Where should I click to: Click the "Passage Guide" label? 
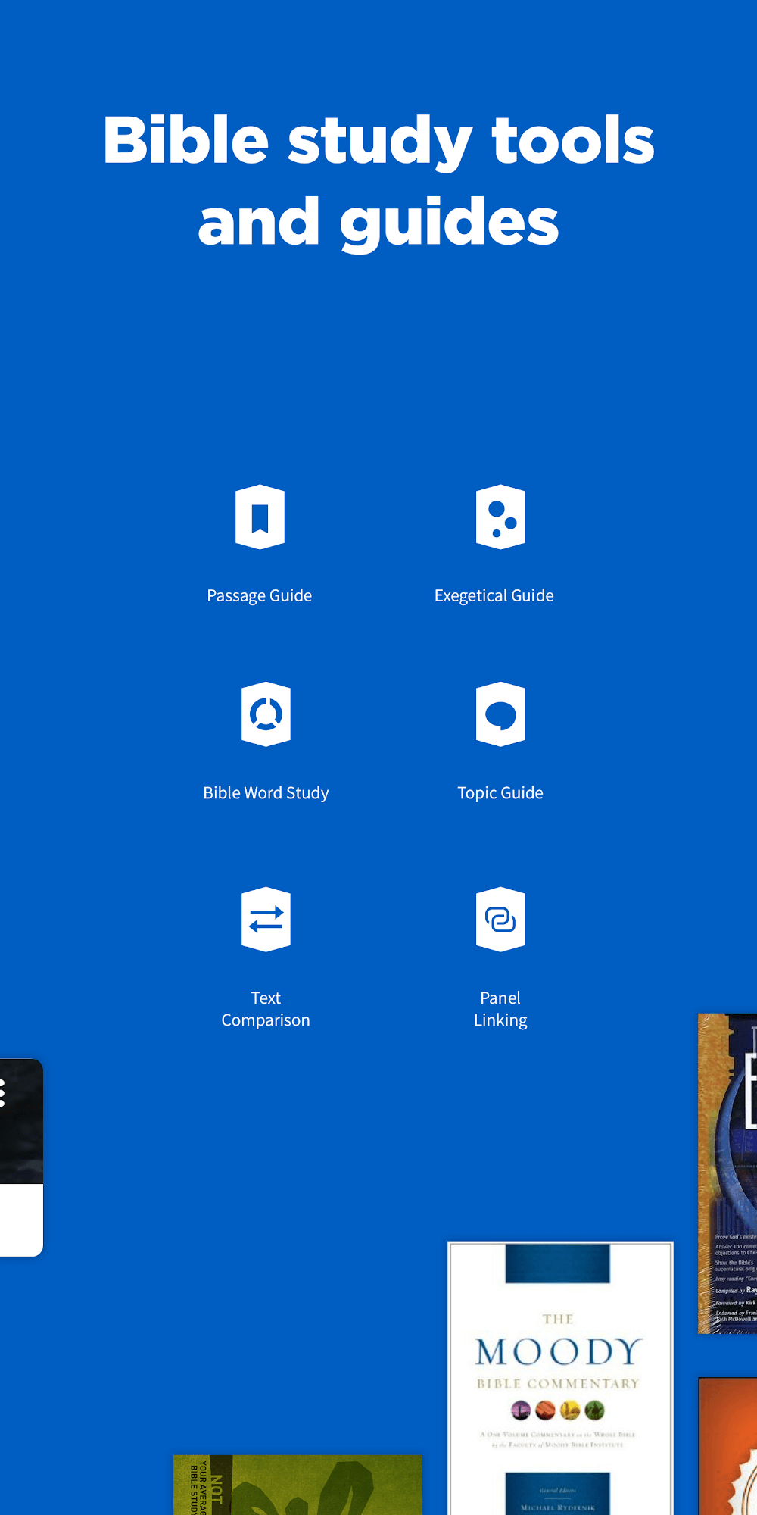click(x=259, y=596)
